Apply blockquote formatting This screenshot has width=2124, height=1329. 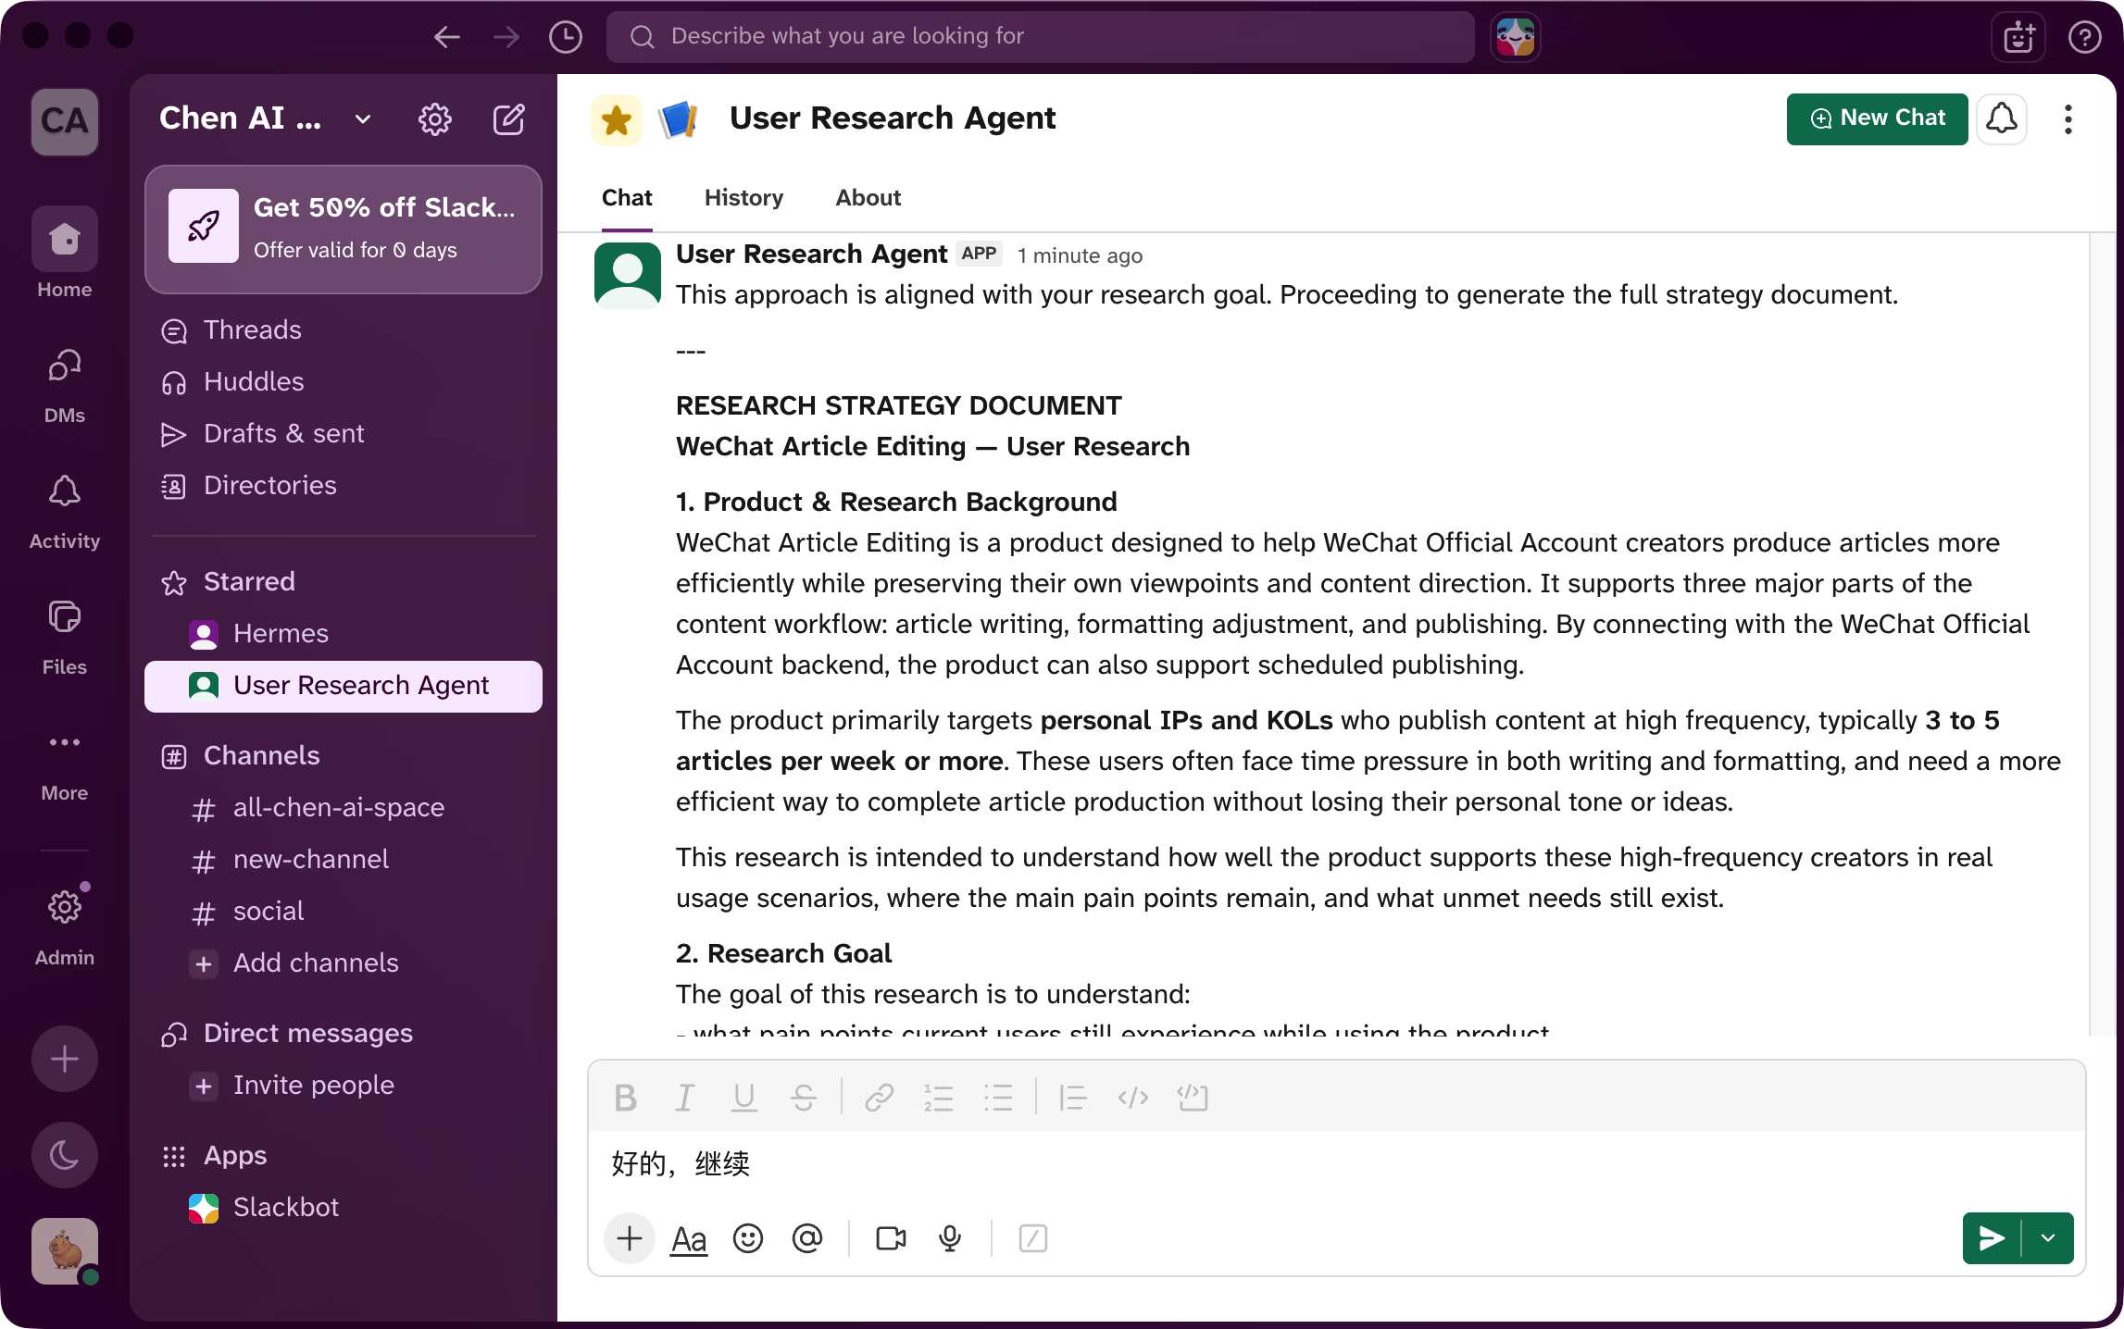click(1073, 1099)
